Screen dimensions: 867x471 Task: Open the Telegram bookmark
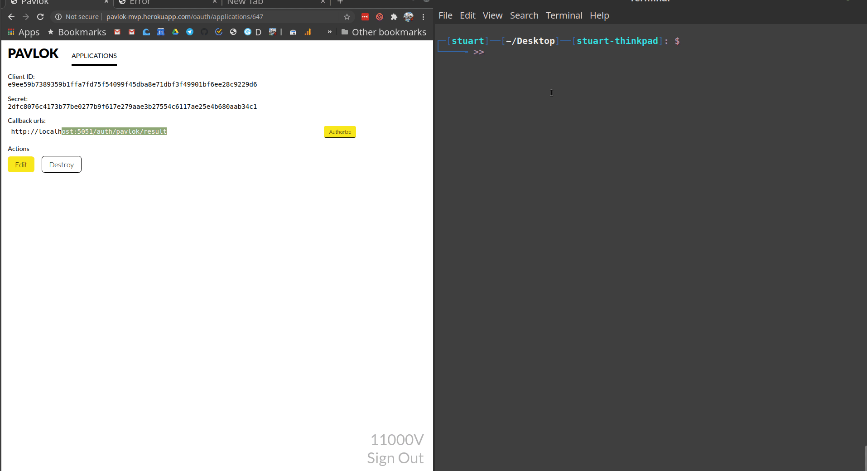coord(190,32)
